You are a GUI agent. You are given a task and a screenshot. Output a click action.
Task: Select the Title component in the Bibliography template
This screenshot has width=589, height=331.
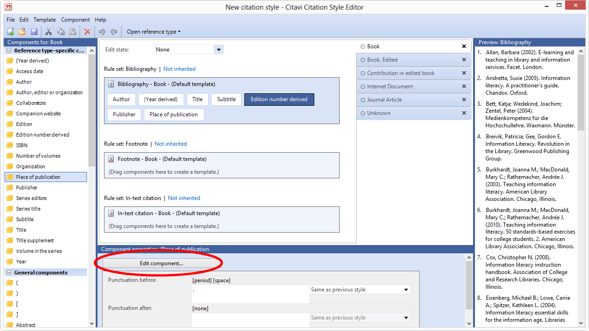coord(197,99)
